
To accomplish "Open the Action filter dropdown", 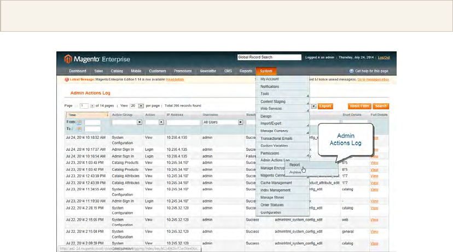I will [161, 122].
